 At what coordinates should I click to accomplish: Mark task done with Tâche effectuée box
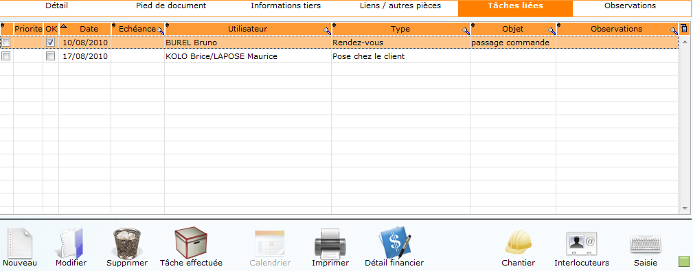[191, 243]
